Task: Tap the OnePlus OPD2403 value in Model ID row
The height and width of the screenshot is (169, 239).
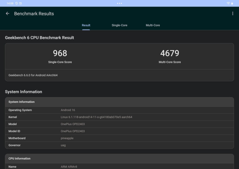Action: [x=73, y=131]
